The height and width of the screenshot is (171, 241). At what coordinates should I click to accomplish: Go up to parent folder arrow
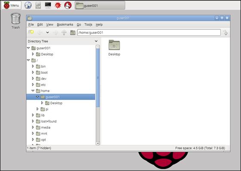(x=64, y=33)
